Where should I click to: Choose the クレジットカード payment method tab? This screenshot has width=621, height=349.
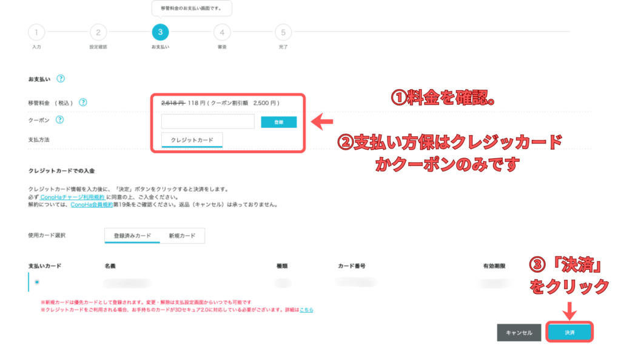pos(192,140)
